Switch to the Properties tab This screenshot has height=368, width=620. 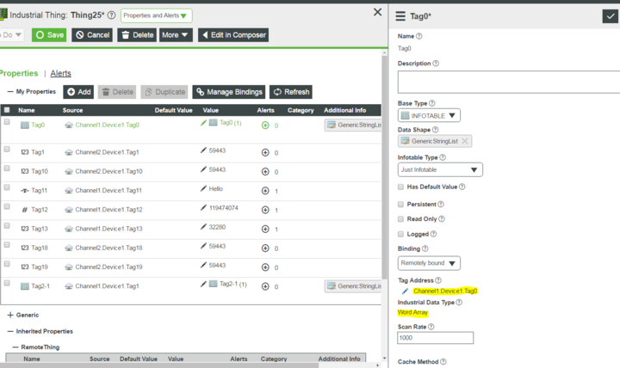(x=18, y=73)
